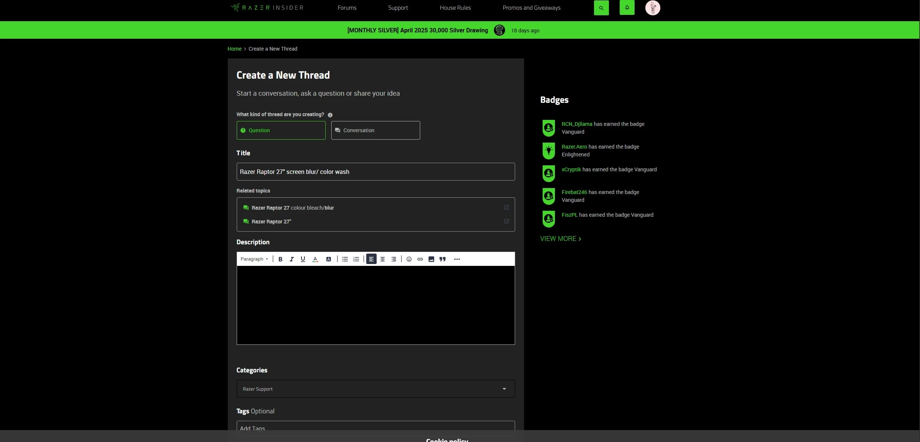Insert a hyperlink with the link icon
920x442 pixels.
(420, 259)
